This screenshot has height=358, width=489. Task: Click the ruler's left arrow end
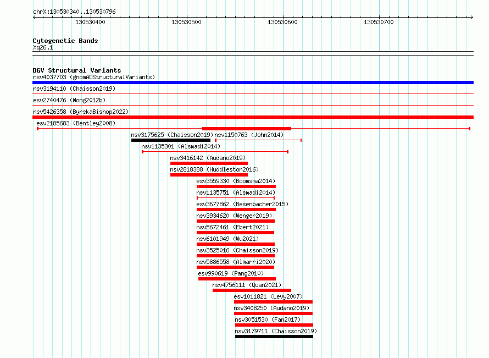(x=34, y=18)
